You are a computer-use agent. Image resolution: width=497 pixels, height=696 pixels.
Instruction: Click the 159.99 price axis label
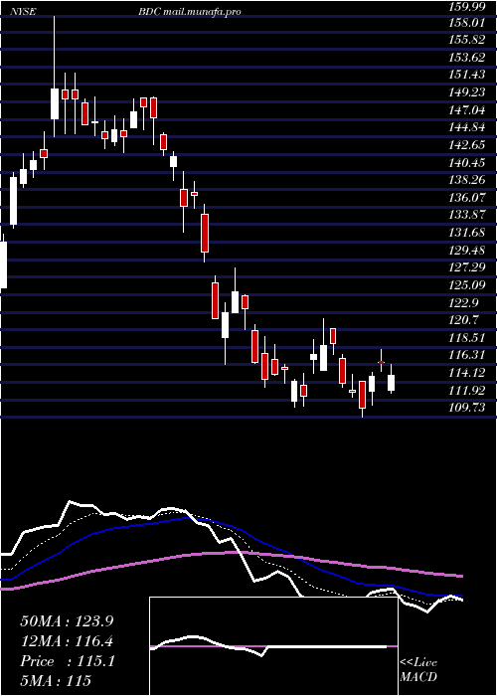point(465,7)
